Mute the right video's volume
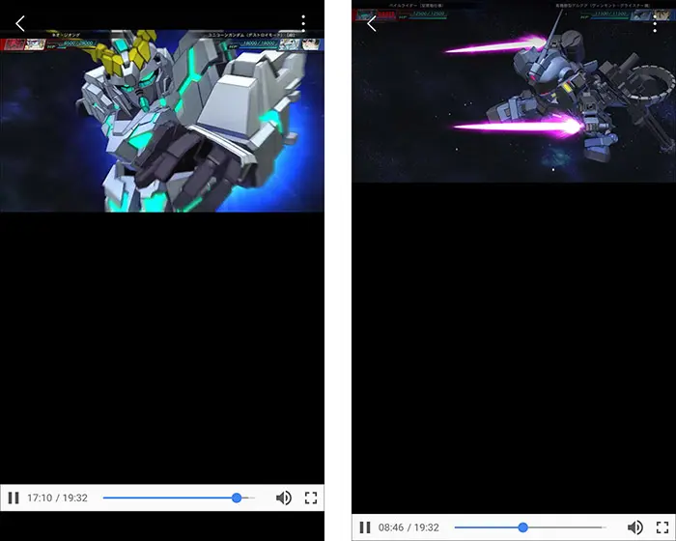This screenshot has height=541, width=676. (x=635, y=527)
